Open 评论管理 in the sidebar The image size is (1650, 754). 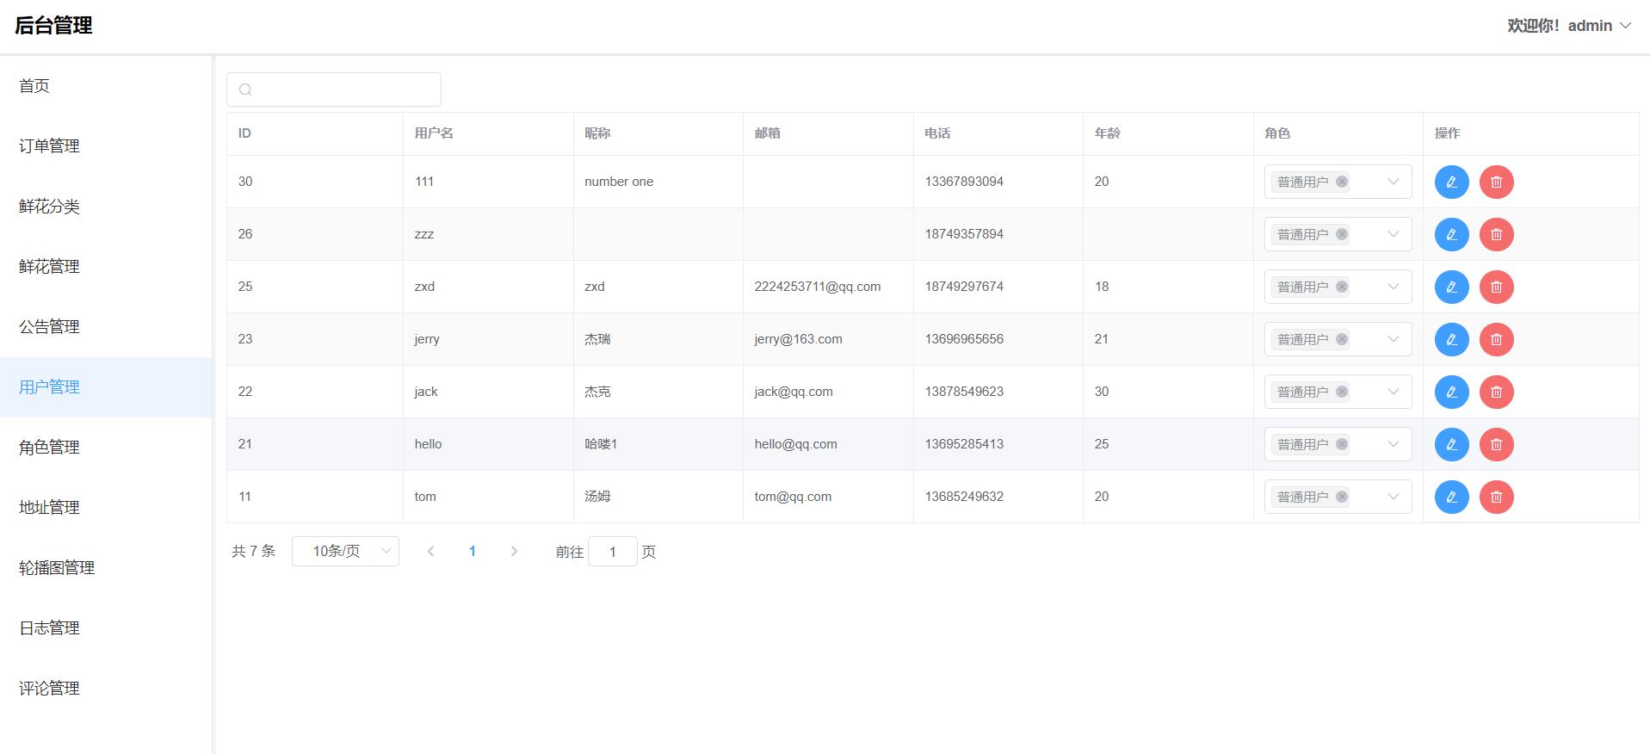point(106,689)
